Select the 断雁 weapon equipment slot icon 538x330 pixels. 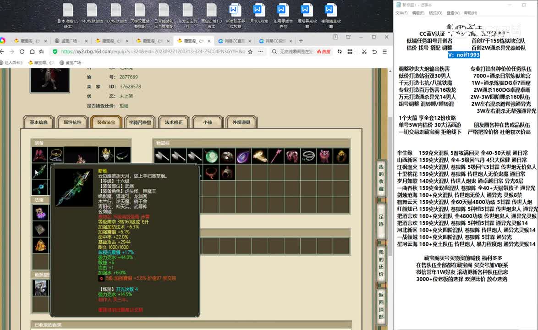point(39,171)
